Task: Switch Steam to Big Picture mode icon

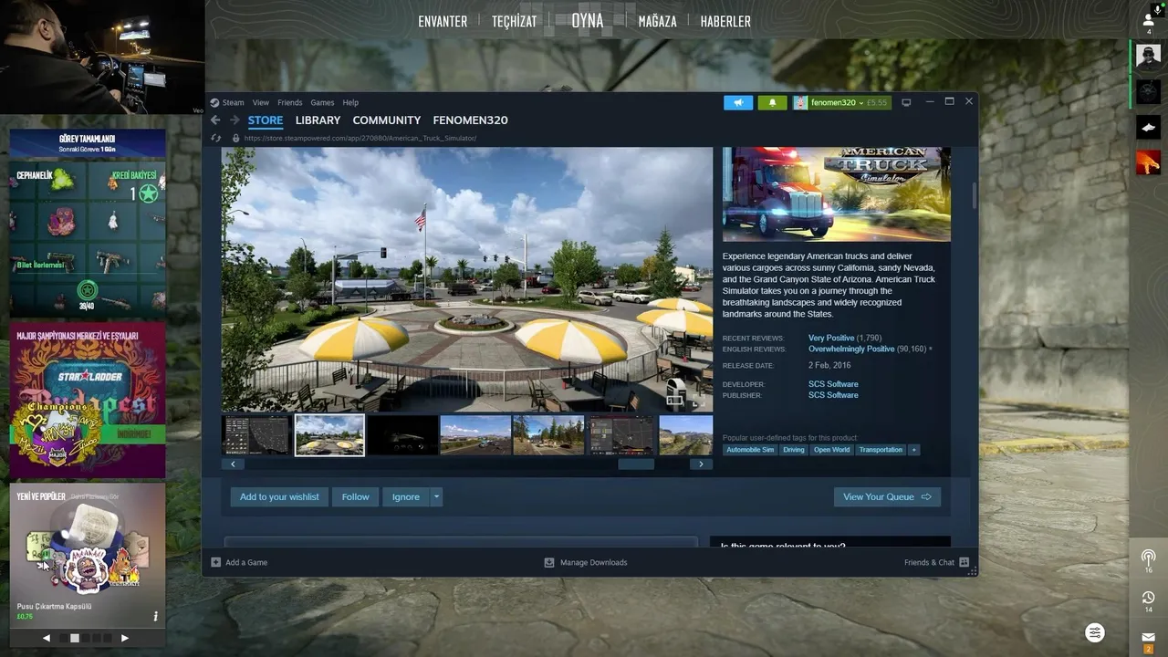Action: [x=906, y=102]
